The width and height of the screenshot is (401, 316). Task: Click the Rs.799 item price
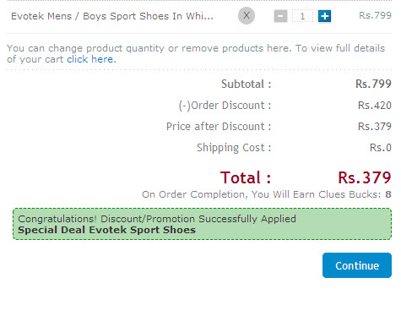pos(375,15)
